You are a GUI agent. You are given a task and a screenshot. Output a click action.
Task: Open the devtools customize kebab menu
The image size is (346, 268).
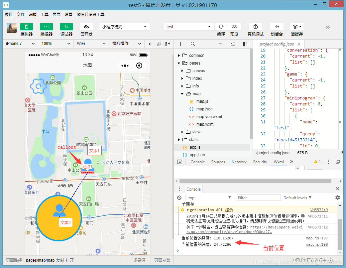coord(328,162)
